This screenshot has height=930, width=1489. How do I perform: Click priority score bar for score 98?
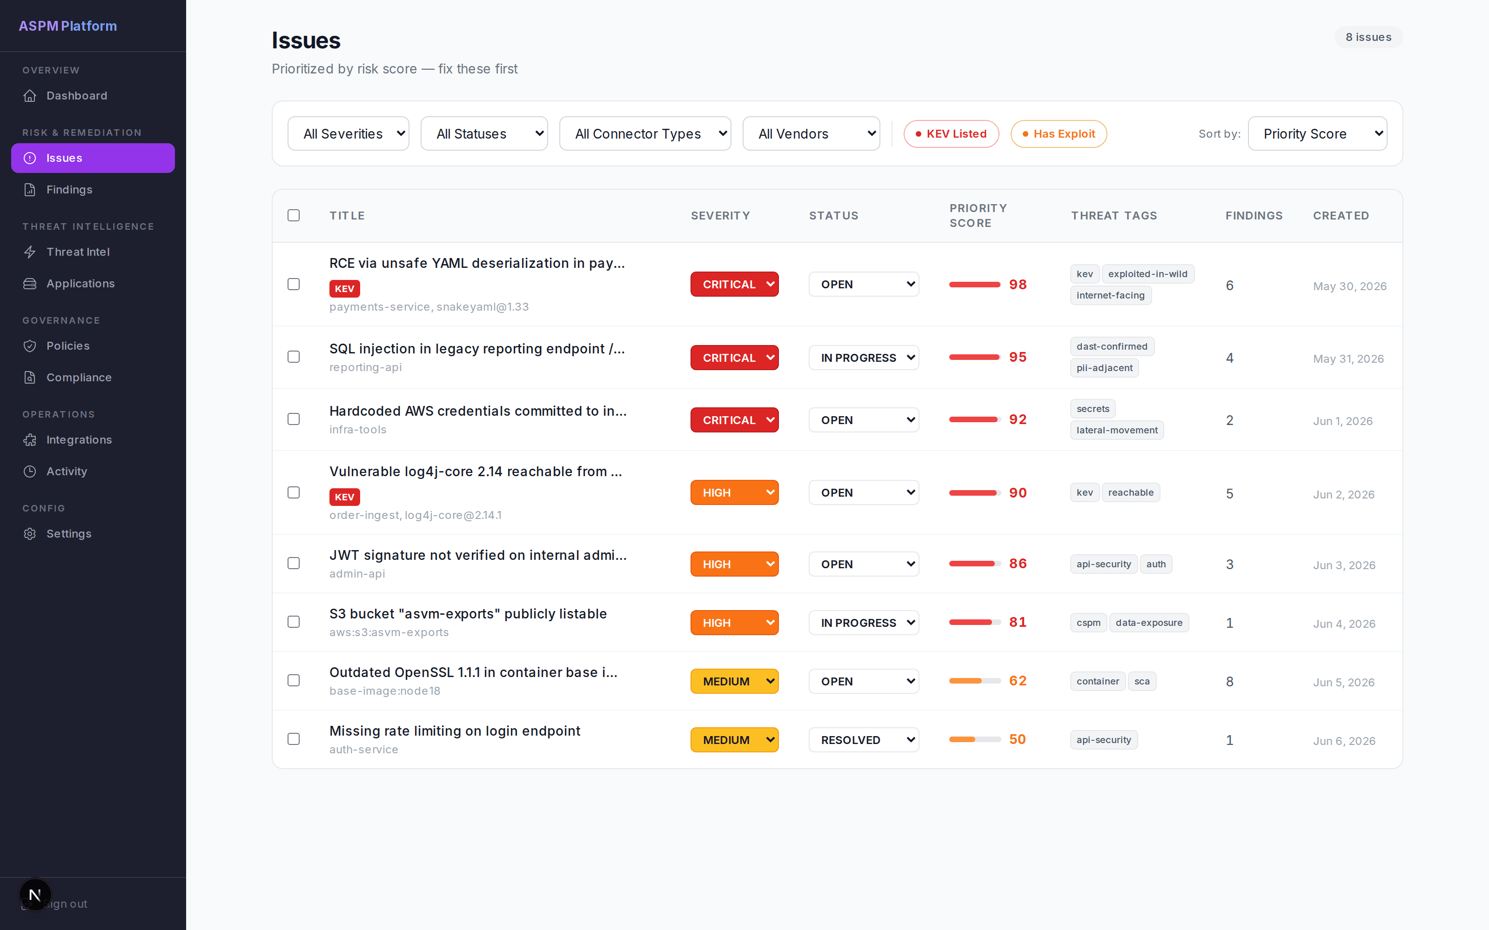(975, 284)
